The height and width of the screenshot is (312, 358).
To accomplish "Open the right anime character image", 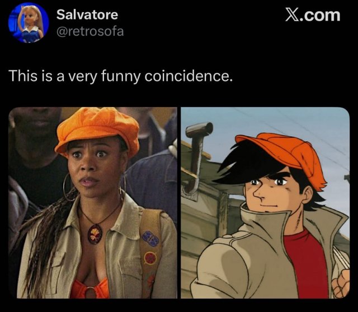I will 265,203.
